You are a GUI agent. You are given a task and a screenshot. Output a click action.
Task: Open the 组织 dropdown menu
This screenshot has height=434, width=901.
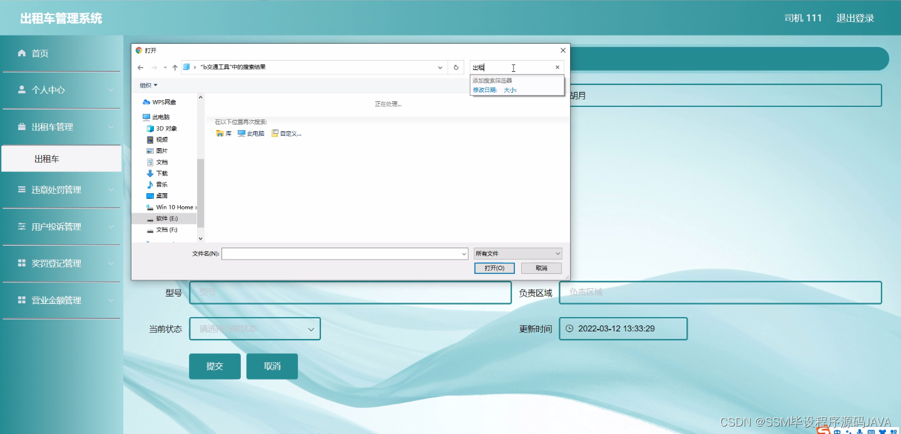tap(148, 84)
